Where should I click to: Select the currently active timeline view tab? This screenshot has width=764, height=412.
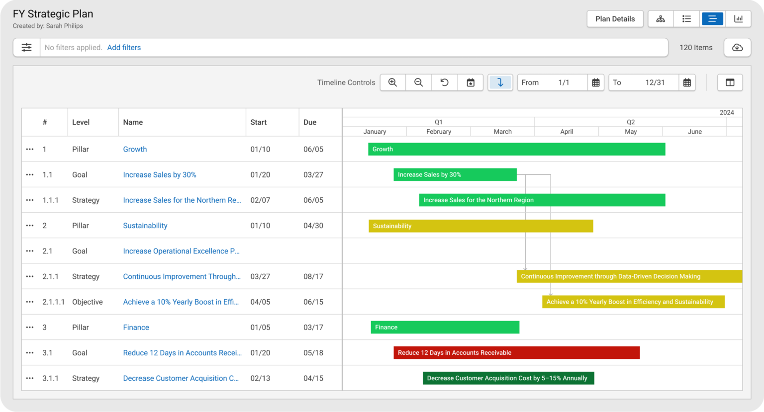click(x=712, y=18)
